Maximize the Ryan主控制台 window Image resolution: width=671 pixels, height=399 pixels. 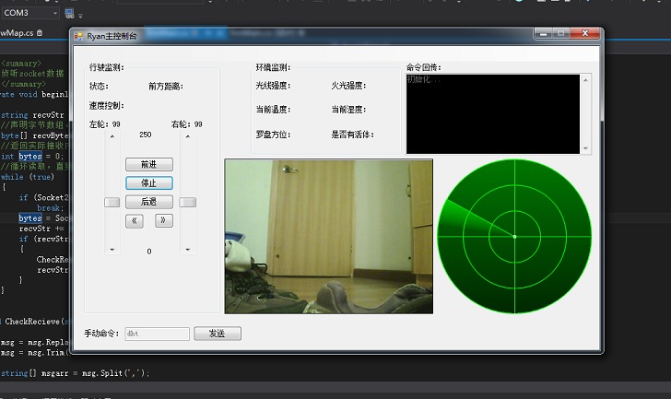[561, 33]
